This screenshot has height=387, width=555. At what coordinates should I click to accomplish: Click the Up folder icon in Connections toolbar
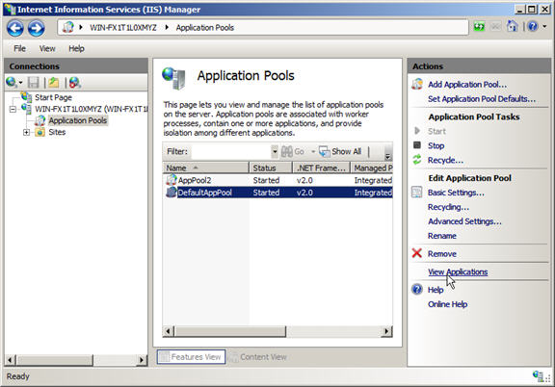click(x=54, y=83)
